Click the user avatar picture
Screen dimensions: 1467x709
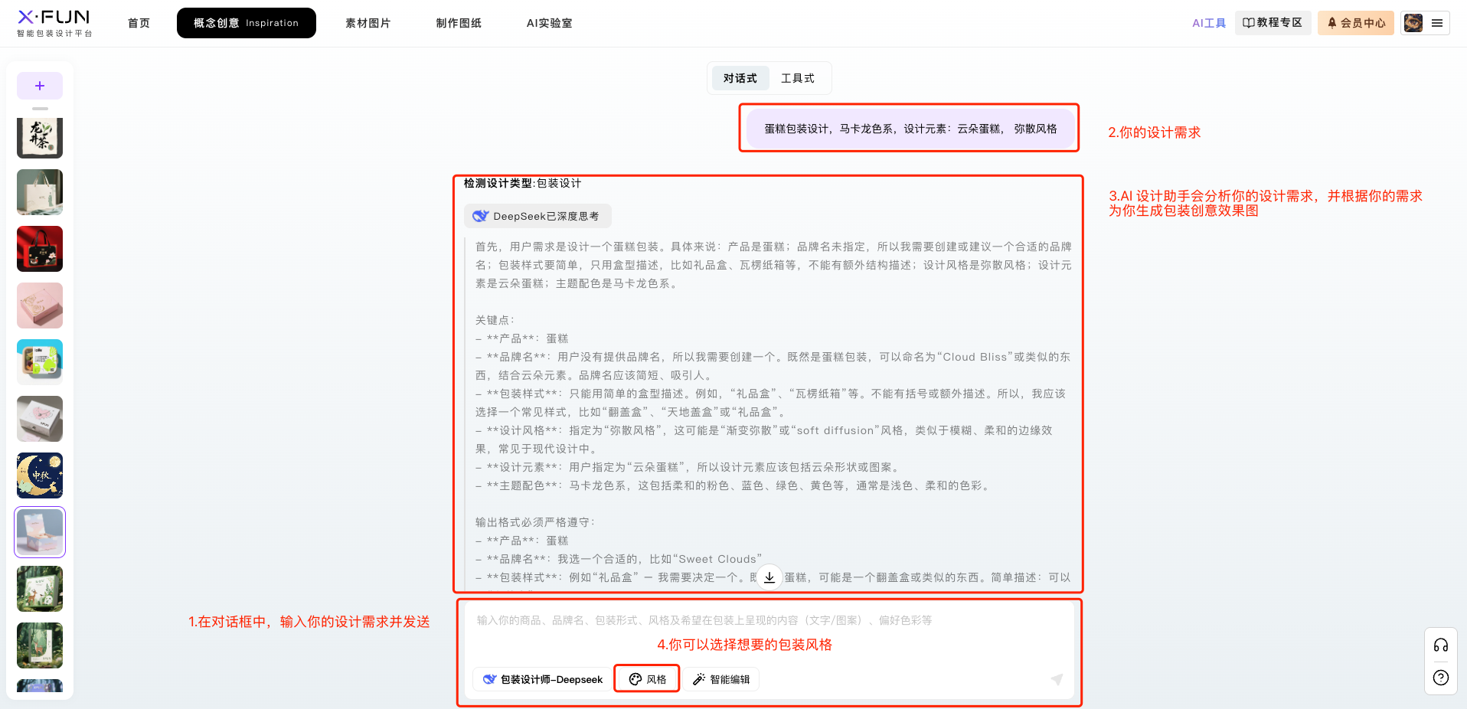tap(1413, 23)
